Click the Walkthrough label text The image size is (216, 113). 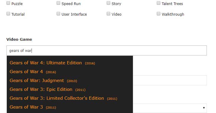173,14
